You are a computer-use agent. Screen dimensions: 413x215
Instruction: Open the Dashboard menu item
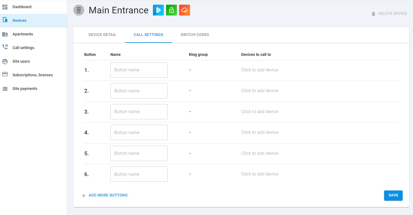(x=33, y=7)
